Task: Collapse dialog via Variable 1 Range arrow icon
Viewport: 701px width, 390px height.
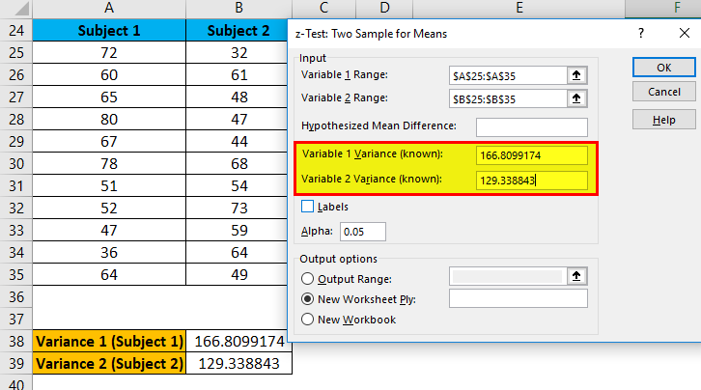Action: click(576, 75)
